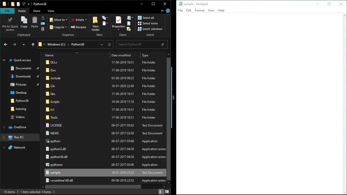Expand the This PC tree node
Screen dimensions: 347x195
pyautogui.click(x=4, y=137)
